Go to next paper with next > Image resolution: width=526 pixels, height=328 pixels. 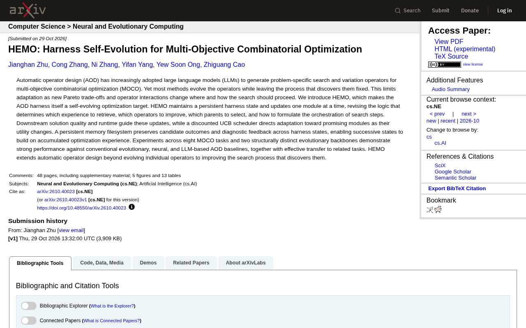(x=469, y=114)
